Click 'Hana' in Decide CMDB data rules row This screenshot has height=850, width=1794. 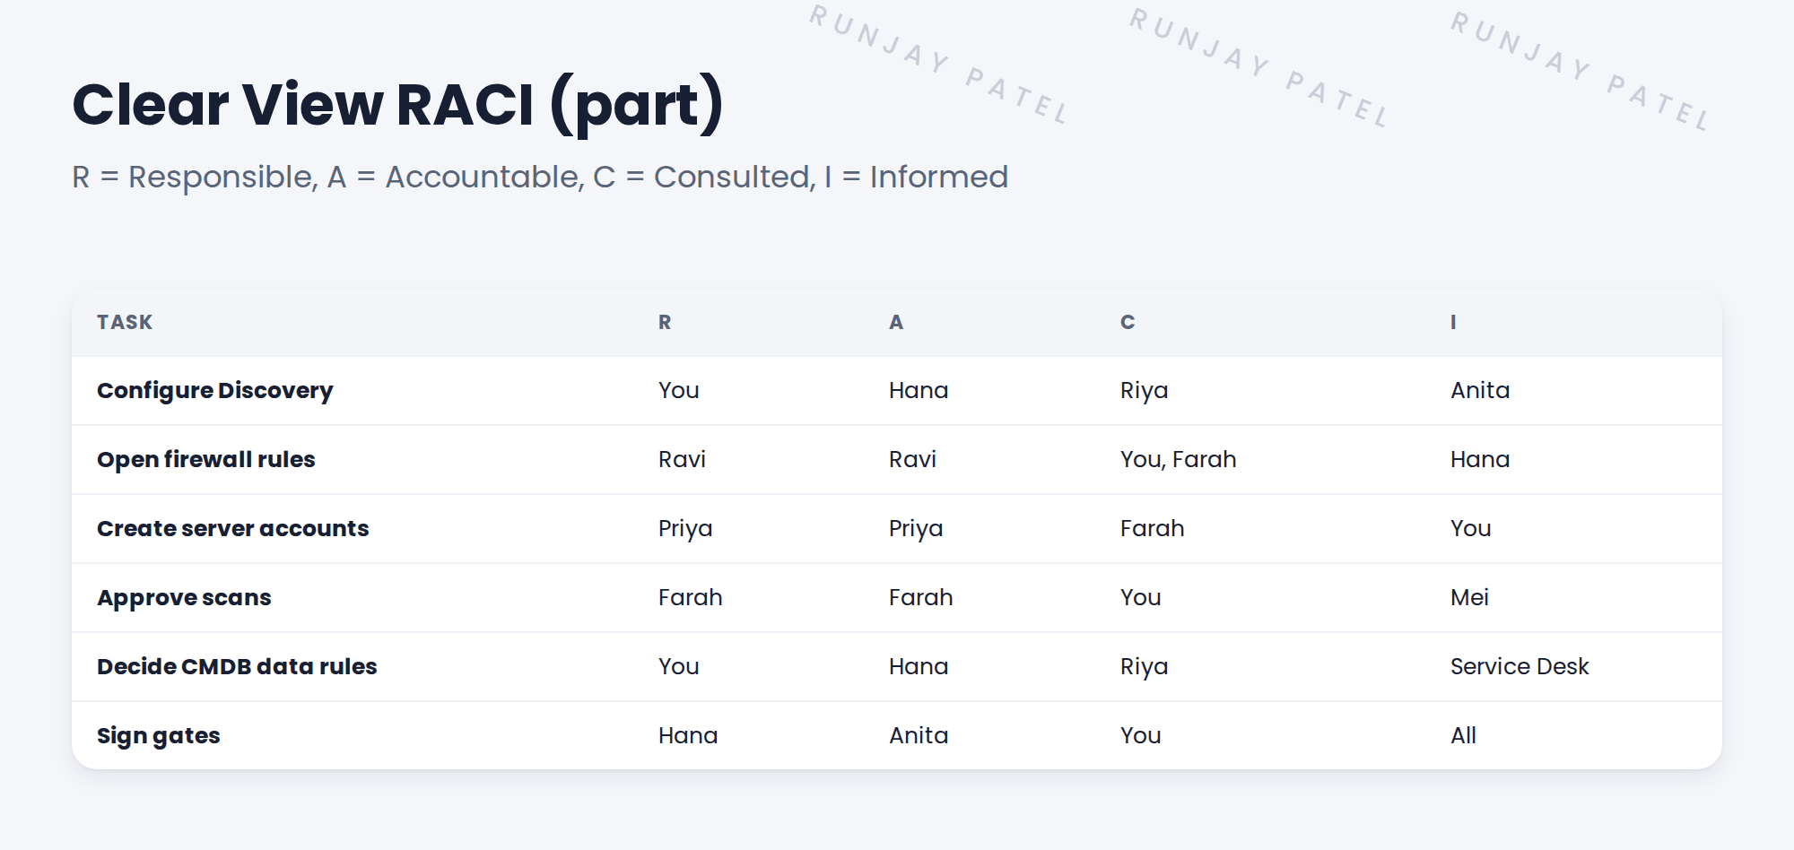tap(919, 666)
